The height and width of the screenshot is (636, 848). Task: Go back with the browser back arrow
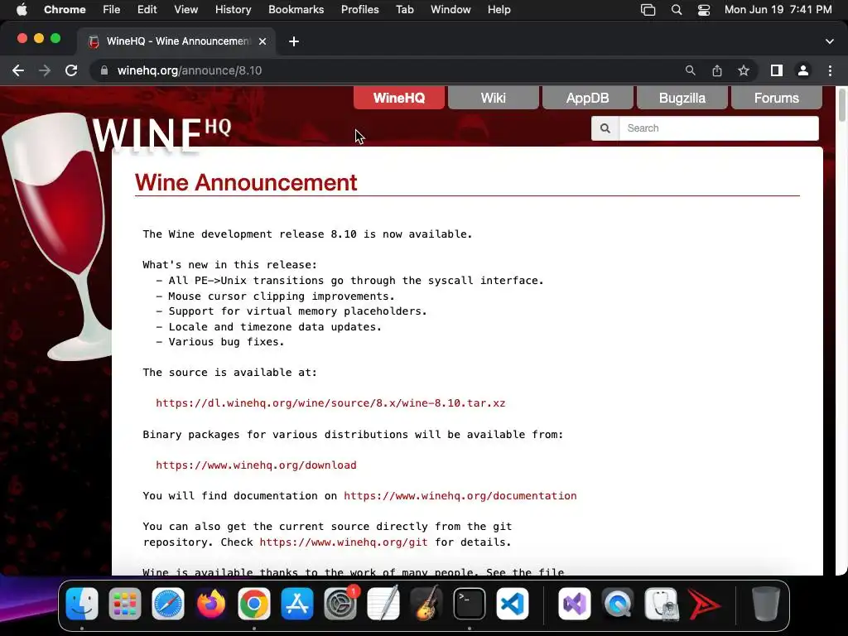point(18,70)
